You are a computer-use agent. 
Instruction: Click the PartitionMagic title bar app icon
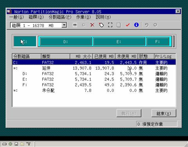coord(9,11)
